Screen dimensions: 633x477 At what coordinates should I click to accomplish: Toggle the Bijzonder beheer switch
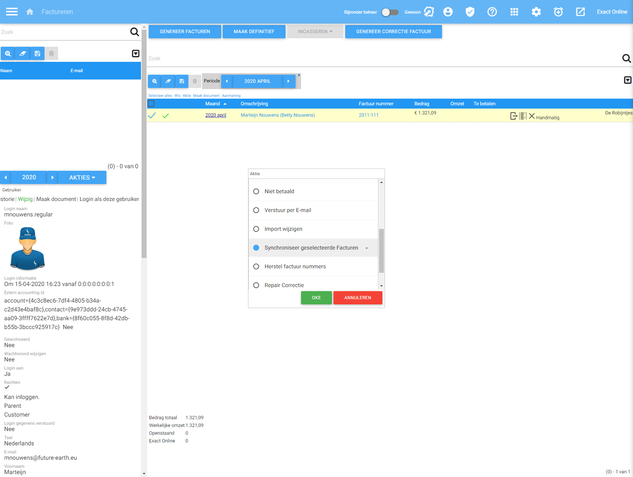[390, 12]
